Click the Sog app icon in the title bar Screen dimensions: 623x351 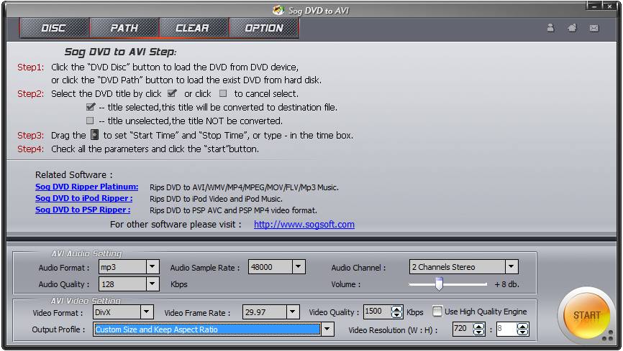click(278, 10)
